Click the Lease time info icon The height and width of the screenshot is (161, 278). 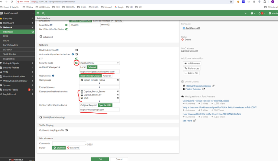[x=51, y=25]
